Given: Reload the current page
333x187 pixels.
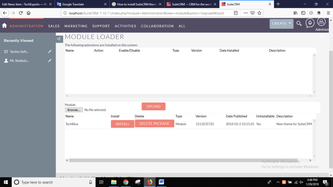Looking at the screenshot, I should (x=21, y=13).
